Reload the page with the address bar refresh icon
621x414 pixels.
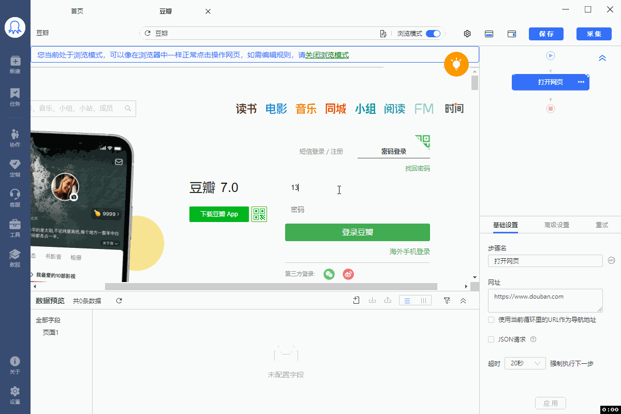(147, 33)
